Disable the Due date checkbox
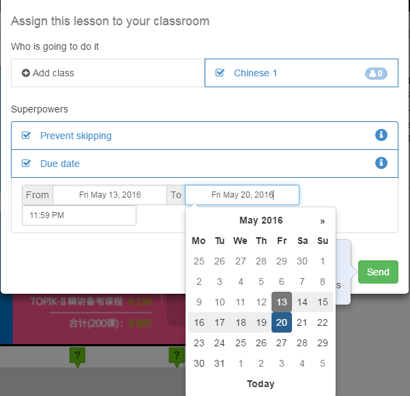The image size is (410, 396). tap(26, 164)
